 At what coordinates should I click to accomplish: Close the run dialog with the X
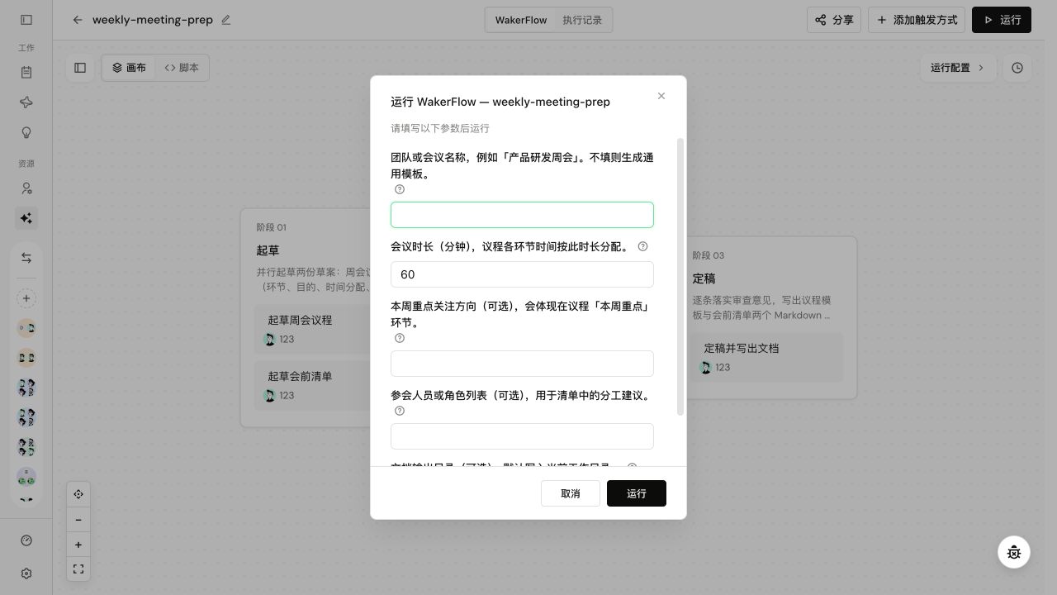coord(661,96)
